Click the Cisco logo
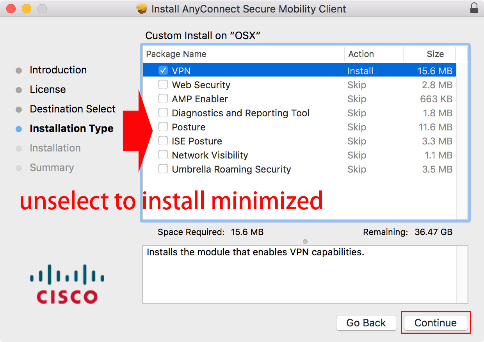 67,284
